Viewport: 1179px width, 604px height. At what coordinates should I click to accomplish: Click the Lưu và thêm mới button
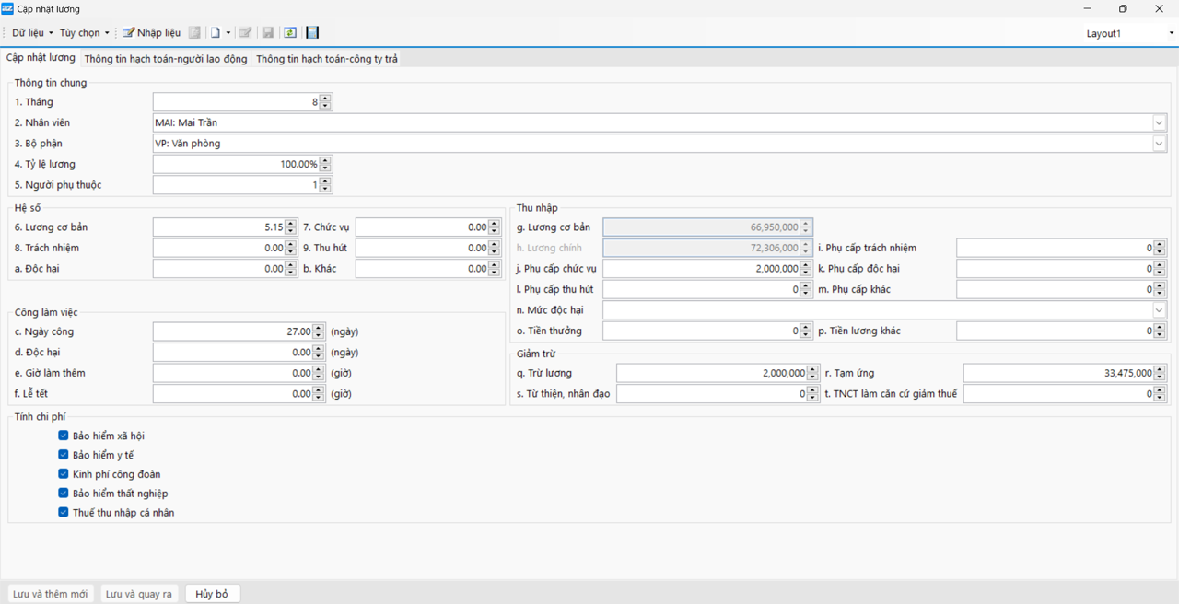51,594
